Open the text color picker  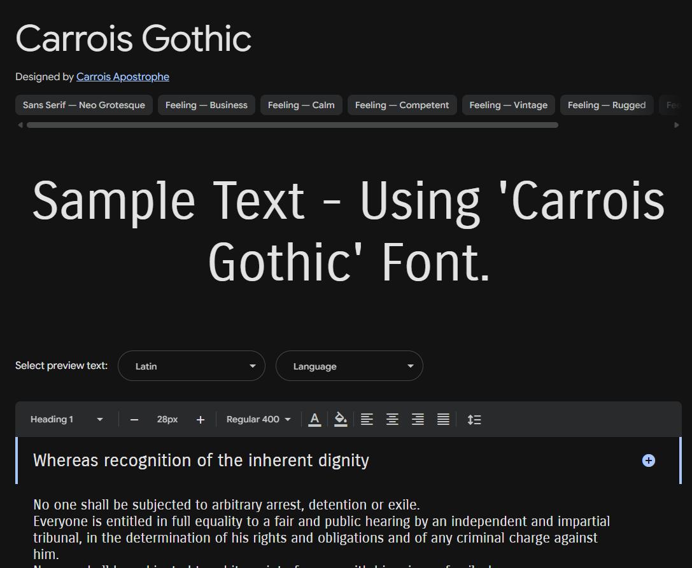314,419
